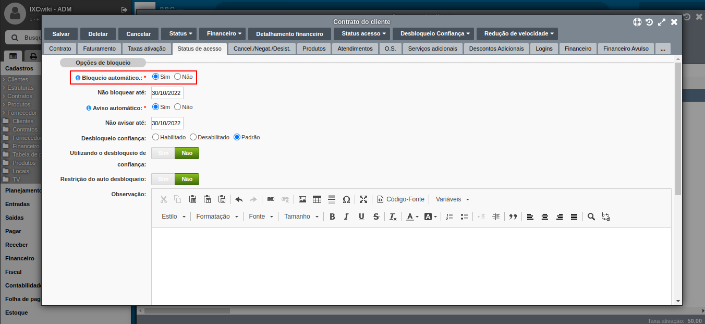Justify the text alignment
705x324 pixels.
coord(574,217)
